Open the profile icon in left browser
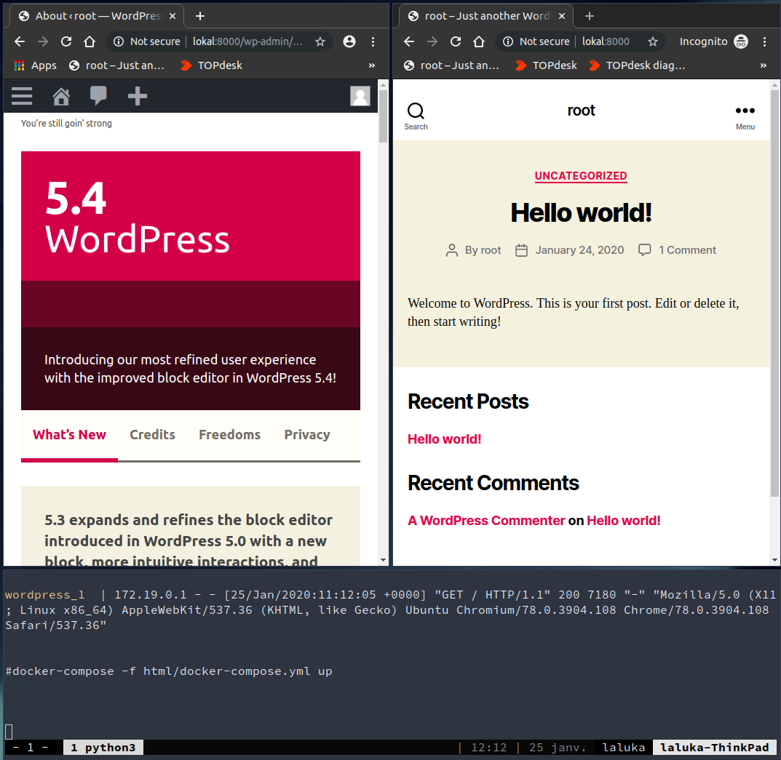The image size is (781, 760). click(x=349, y=41)
